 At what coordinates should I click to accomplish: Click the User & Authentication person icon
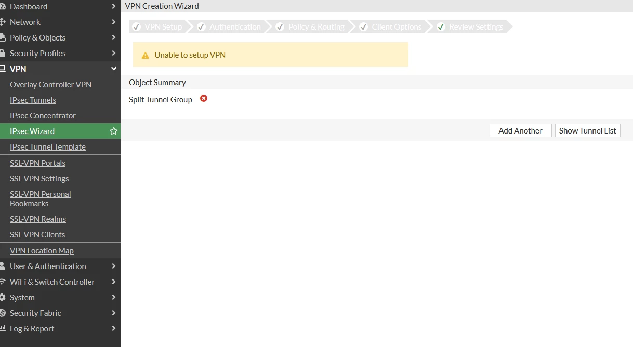tap(2, 266)
